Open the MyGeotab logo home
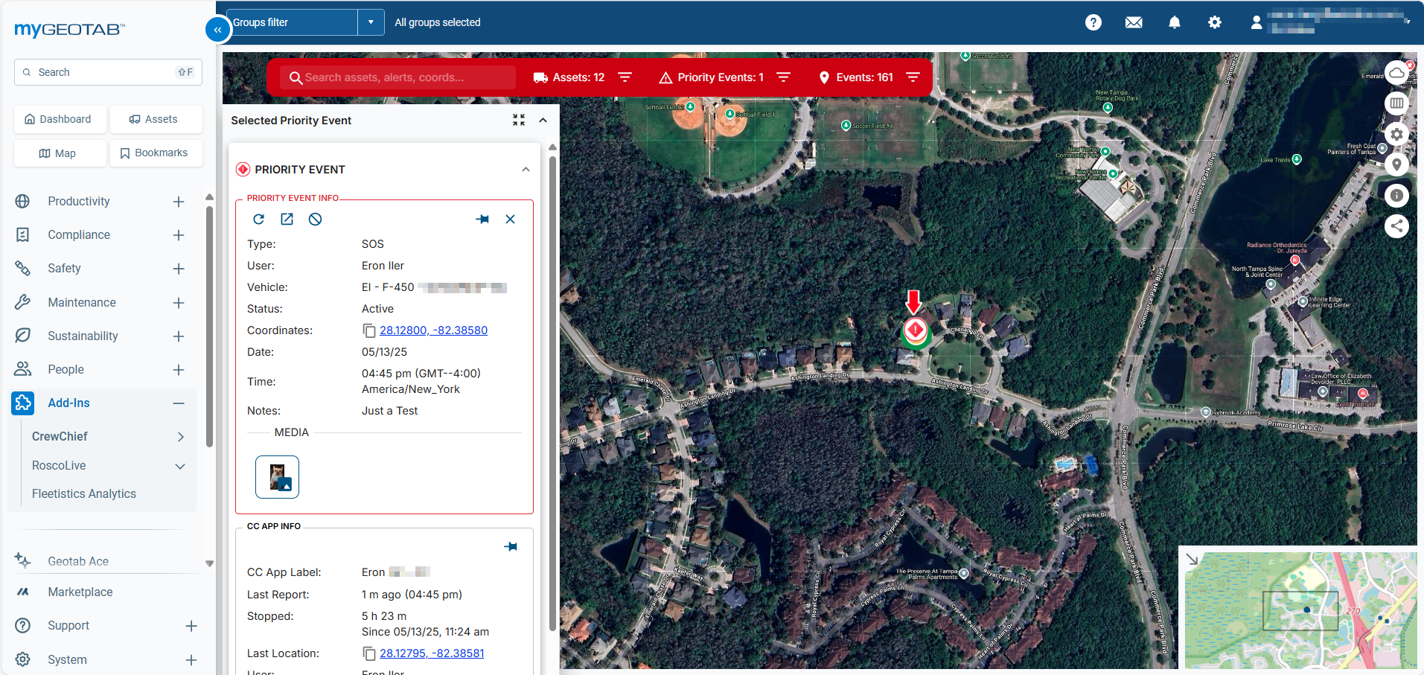The height and width of the screenshot is (675, 1424). click(x=69, y=30)
